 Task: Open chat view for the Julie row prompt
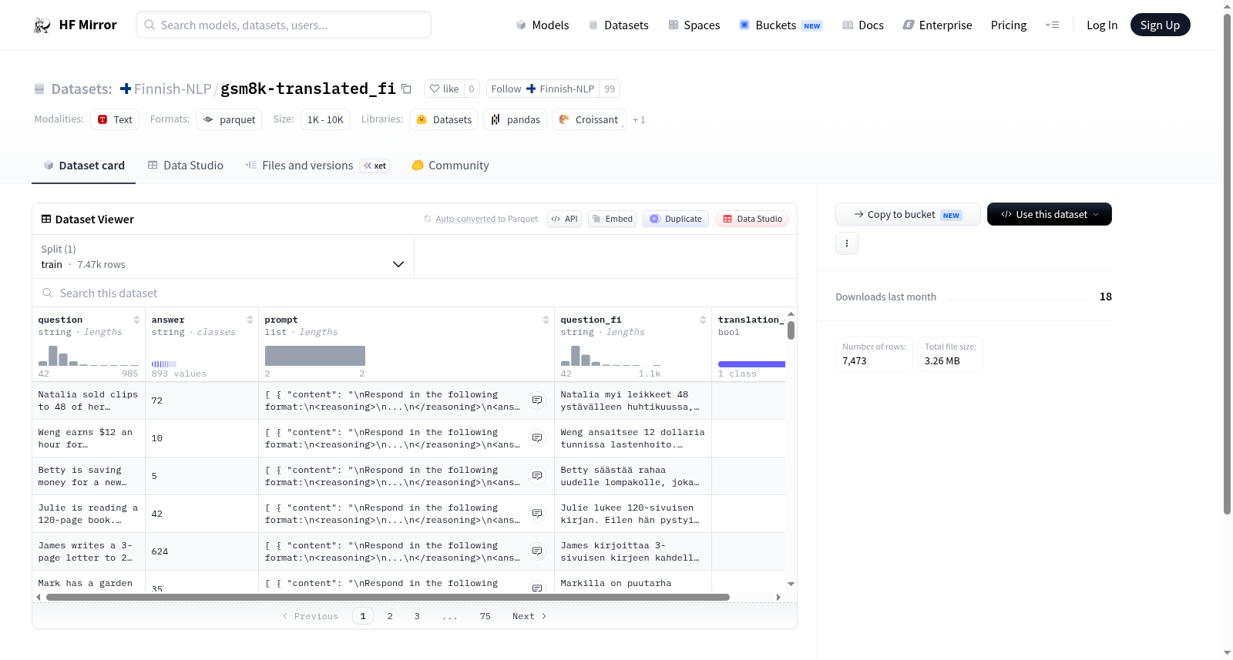(537, 514)
